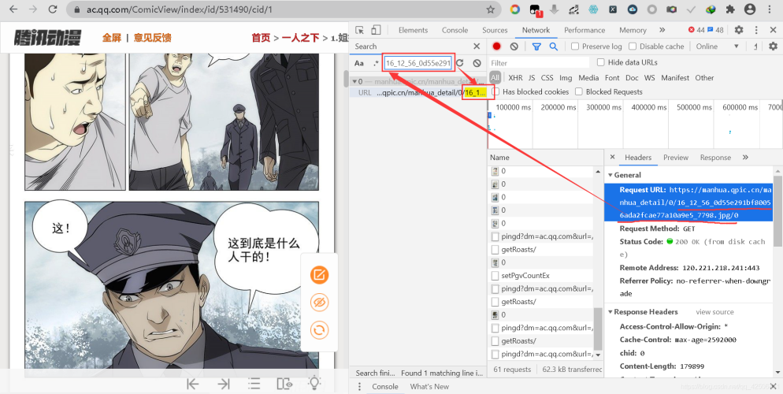The image size is (783, 394).
Task: Open the Chrome profile avatar
Action: [750, 9]
